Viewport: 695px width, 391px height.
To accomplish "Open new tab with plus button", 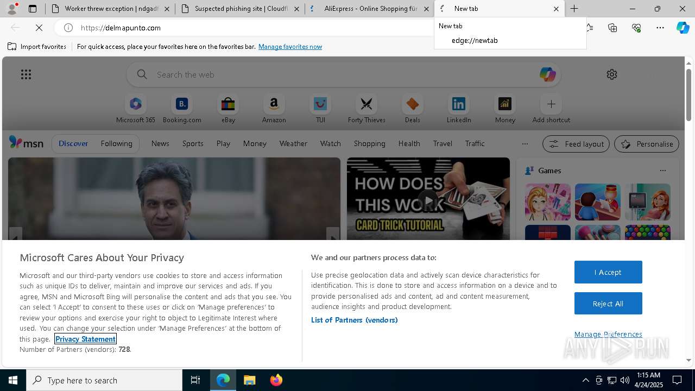I will tap(574, 9).
